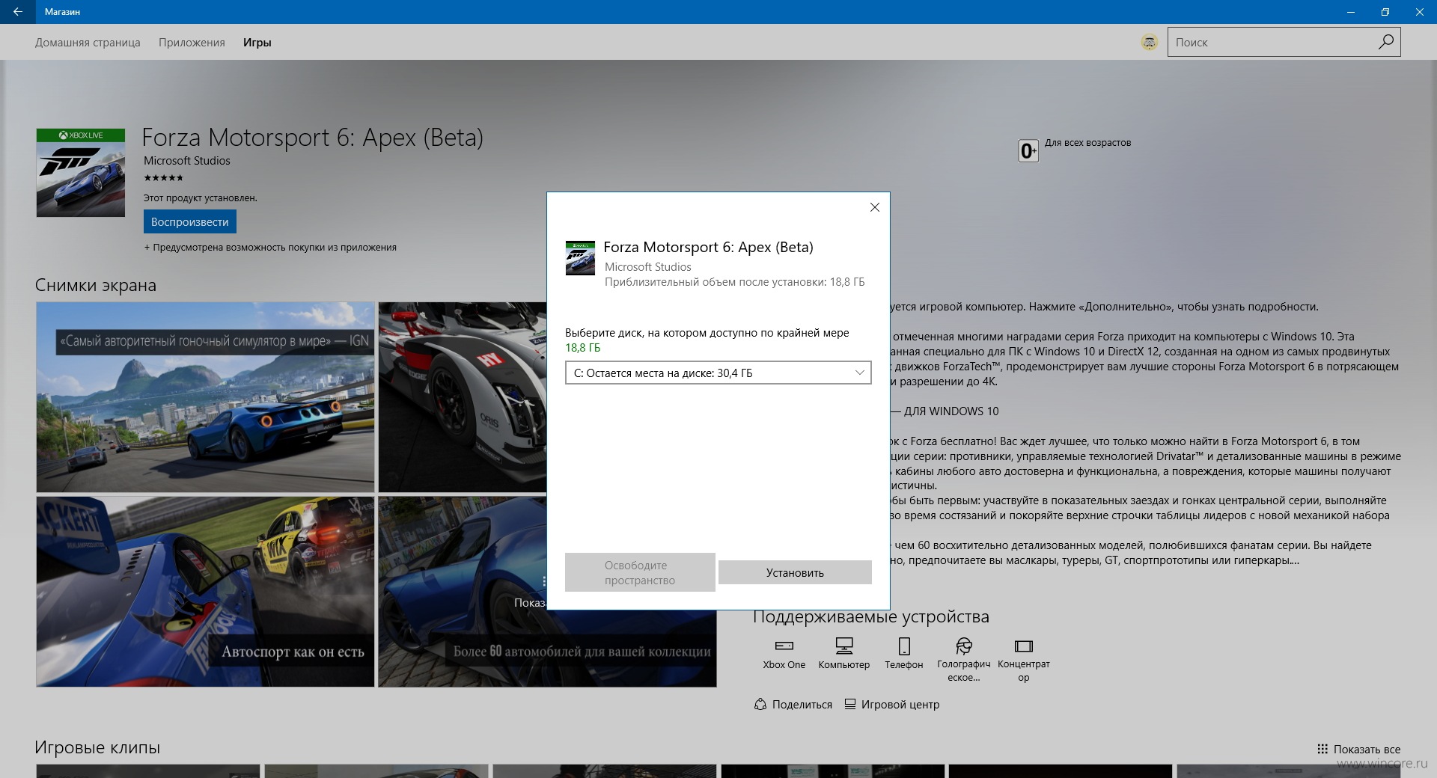Click the Forza Motorsport 6: Apex title
The height and width of the screenshot is (778, 1437).
coord(312,138)
